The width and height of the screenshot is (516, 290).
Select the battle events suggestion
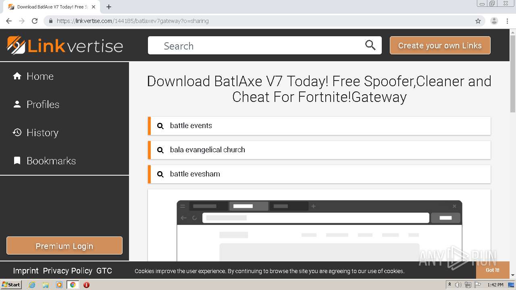tap(319, 126)
